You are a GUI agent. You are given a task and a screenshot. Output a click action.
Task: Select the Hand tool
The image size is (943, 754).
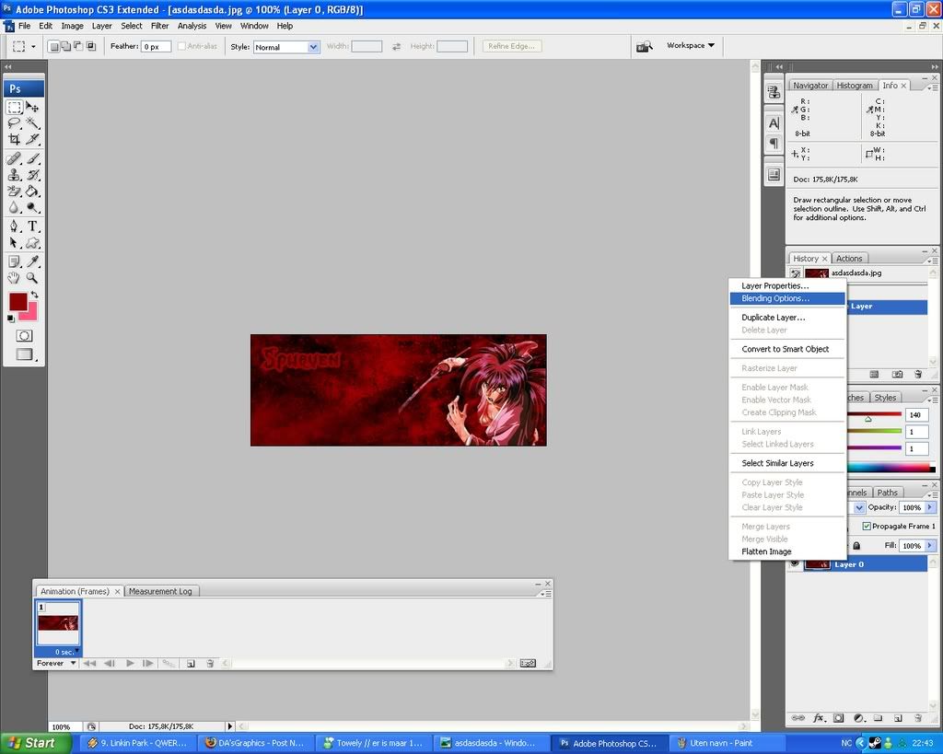coord(15,278)
